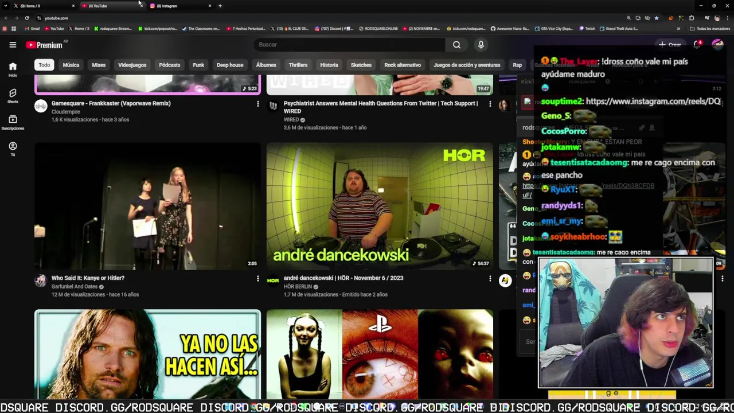Open the Tú sidebar item
Image resolution: width=734 pixels, height=413 pixels.
click(13, 149)
